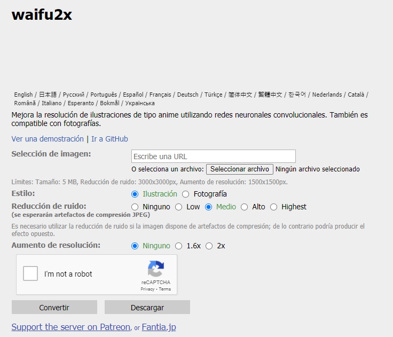Focus the 'Escribe una URL' input field
The width and height of the screenshot is (393, 337).
213,156
